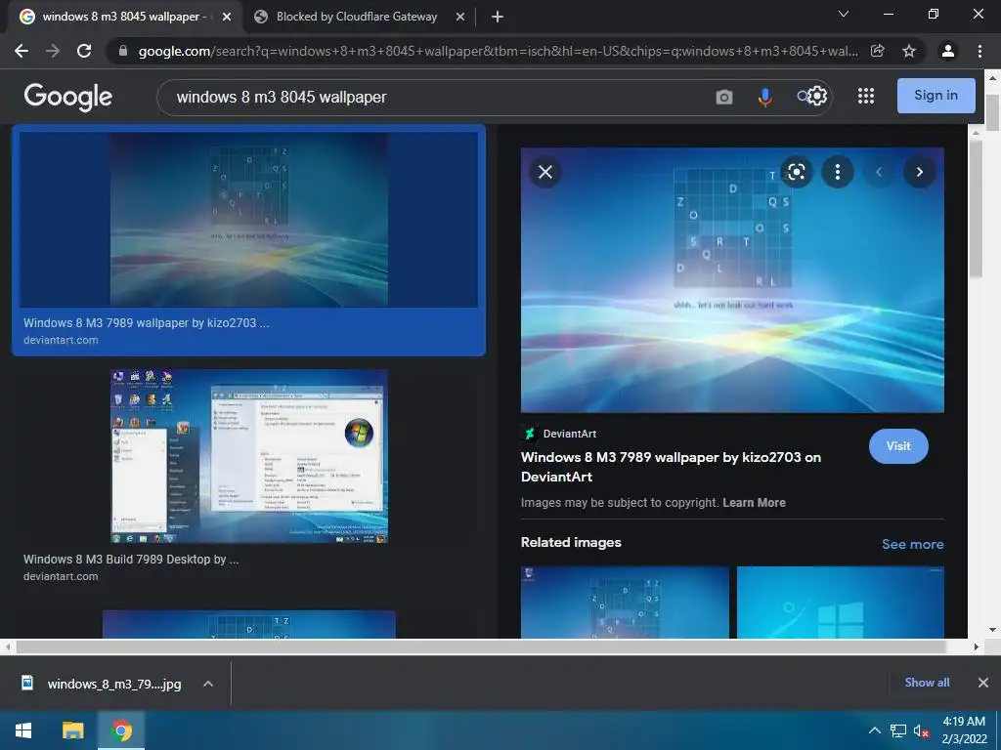Close the 'windows 8 m3 8045 wallpaper' tab
The width and height of the screenshot is (1001, 750).
pyautogui.click(x=227, y=18)
